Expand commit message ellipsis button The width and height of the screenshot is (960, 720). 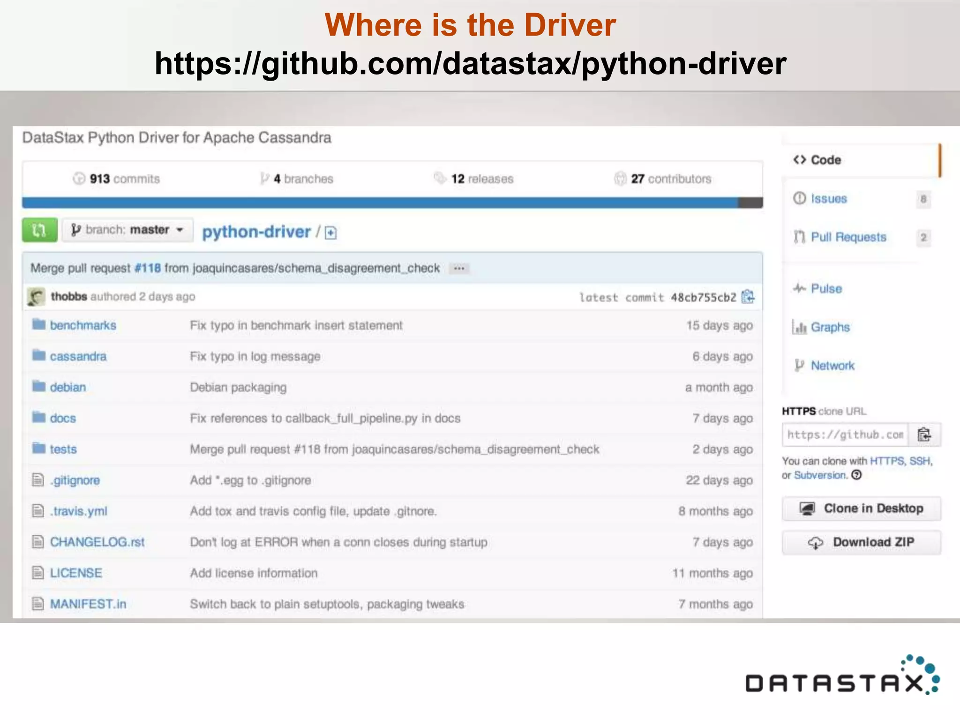459,269
